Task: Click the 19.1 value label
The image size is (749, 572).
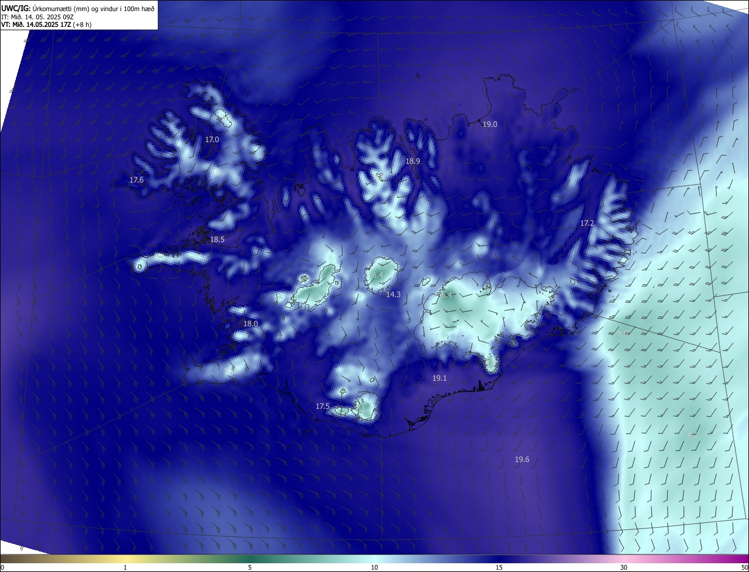Action: [x=439, y=378]
